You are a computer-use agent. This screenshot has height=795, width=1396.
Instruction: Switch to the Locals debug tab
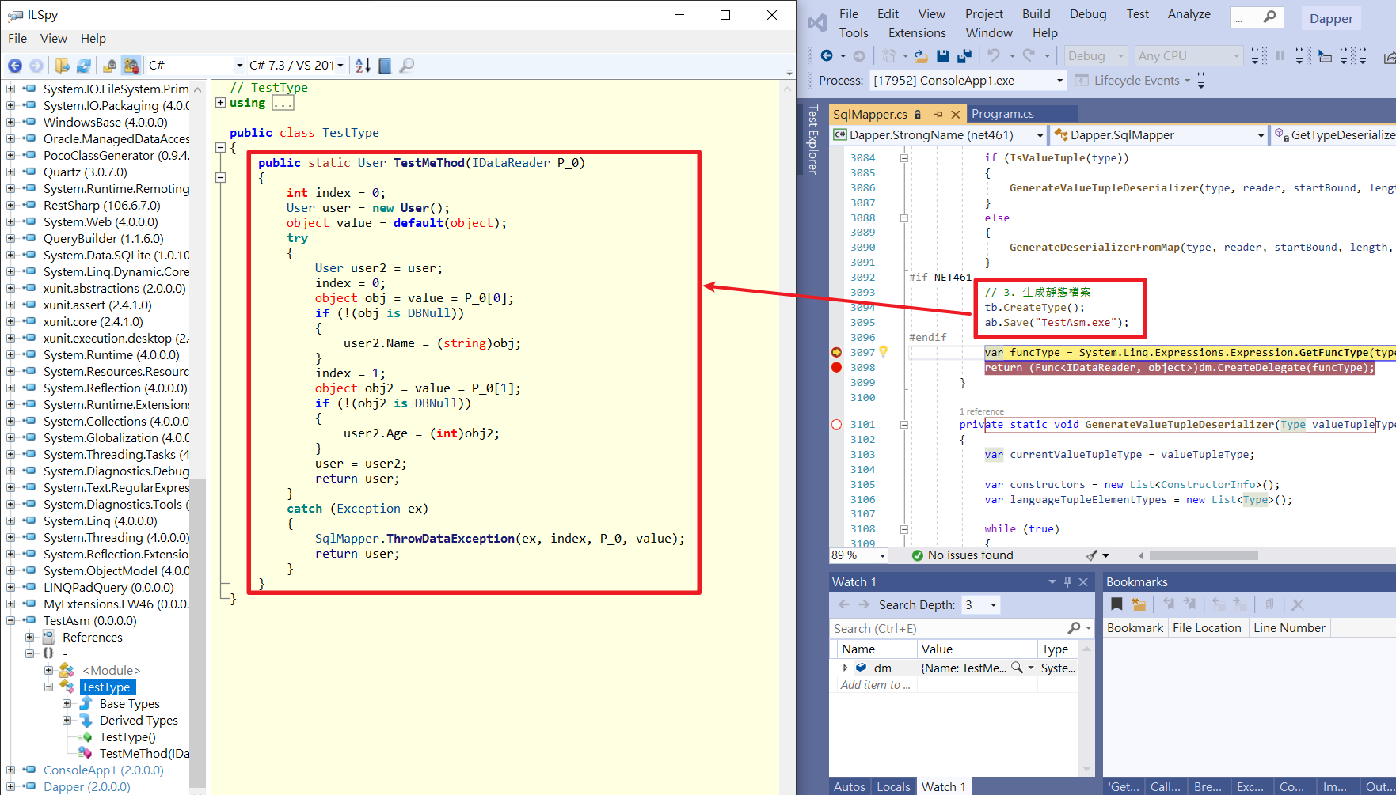coord(893,786)
